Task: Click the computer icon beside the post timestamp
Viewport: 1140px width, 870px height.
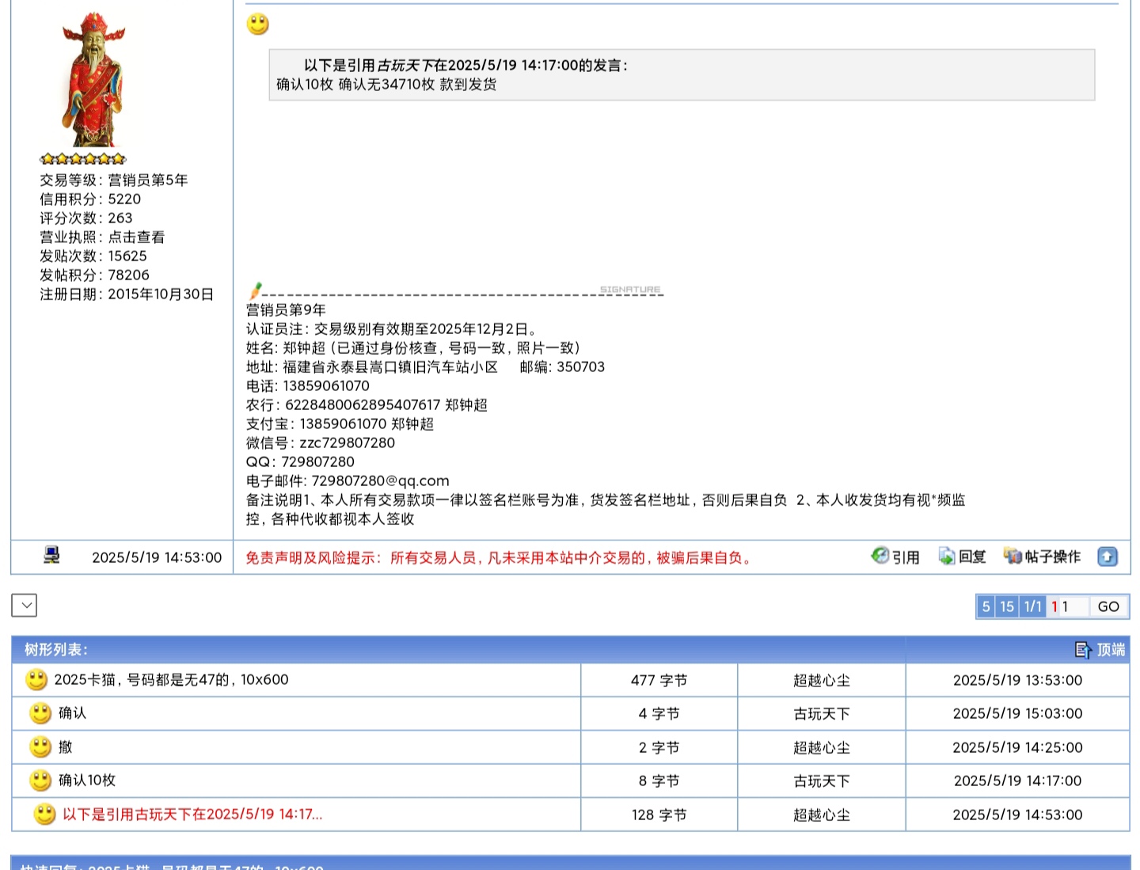Action: [51, 555]
